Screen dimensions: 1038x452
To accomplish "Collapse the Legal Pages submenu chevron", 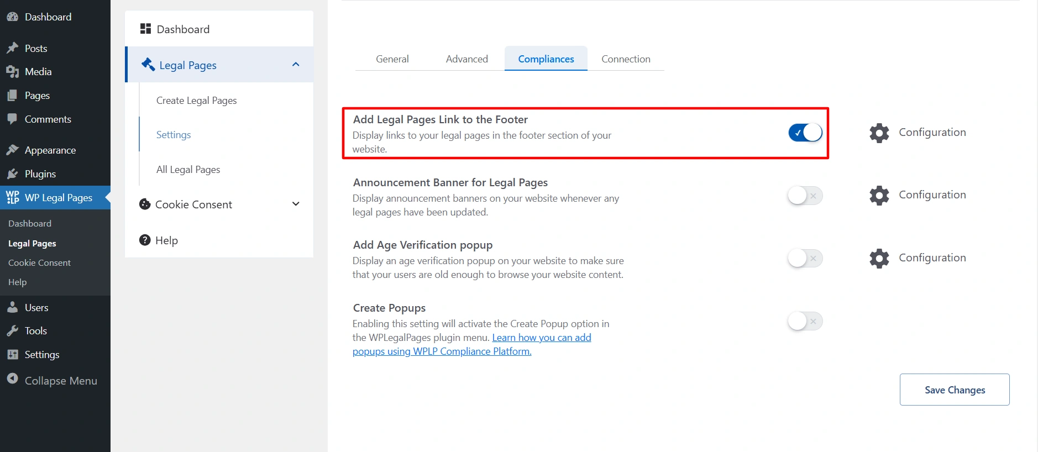I will (296, 65).
